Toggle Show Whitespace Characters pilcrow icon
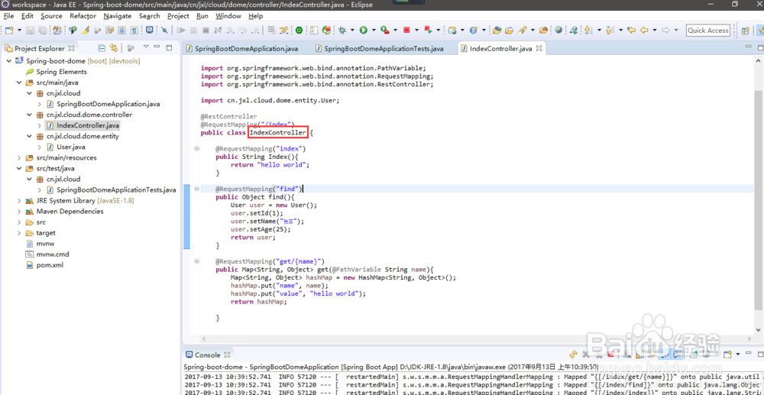 coord(134,31)
